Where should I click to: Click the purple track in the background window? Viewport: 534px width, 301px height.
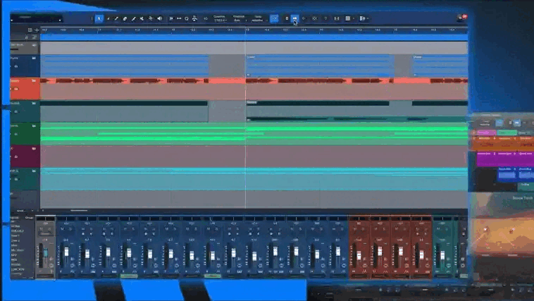pyautogui.click(x=505, y=159)
